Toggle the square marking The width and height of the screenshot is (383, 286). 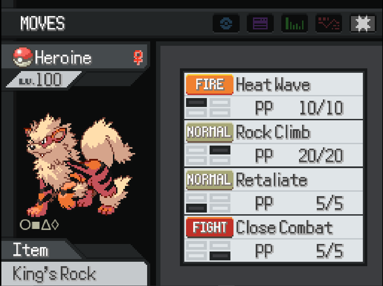(36, 225)
